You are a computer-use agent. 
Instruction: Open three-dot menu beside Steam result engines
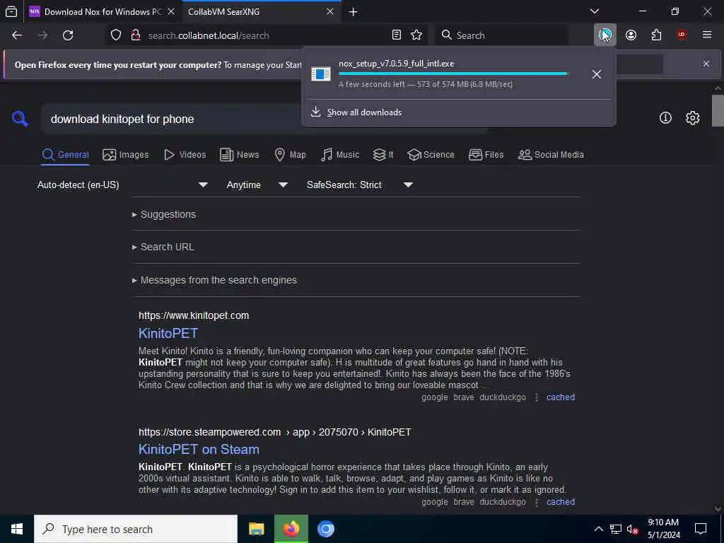(536, 502)
